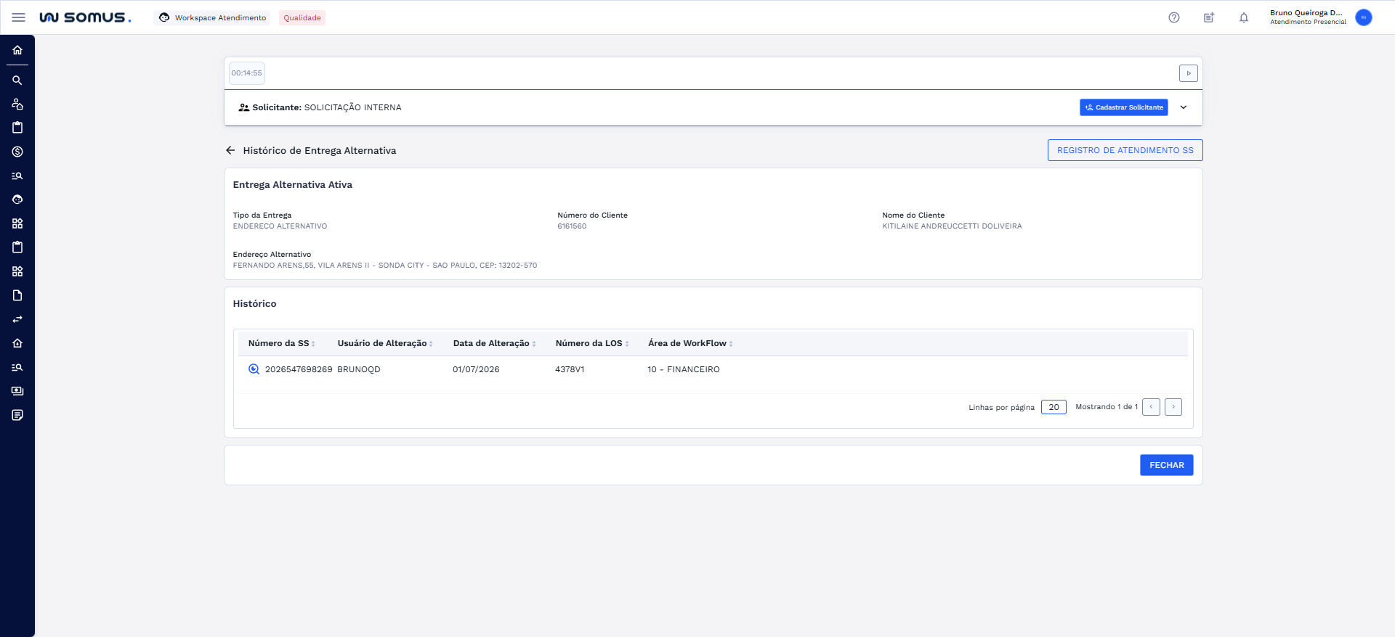Click the add note icon in header
This screenshot has height=637, width=1395.
coord(1209,17)
